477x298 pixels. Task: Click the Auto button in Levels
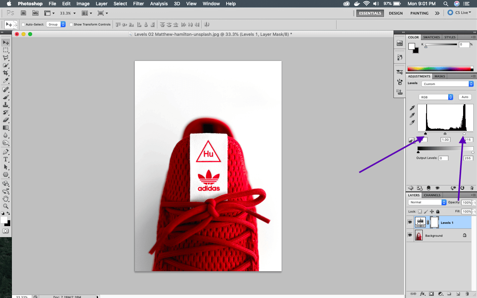tap(465, 97)
